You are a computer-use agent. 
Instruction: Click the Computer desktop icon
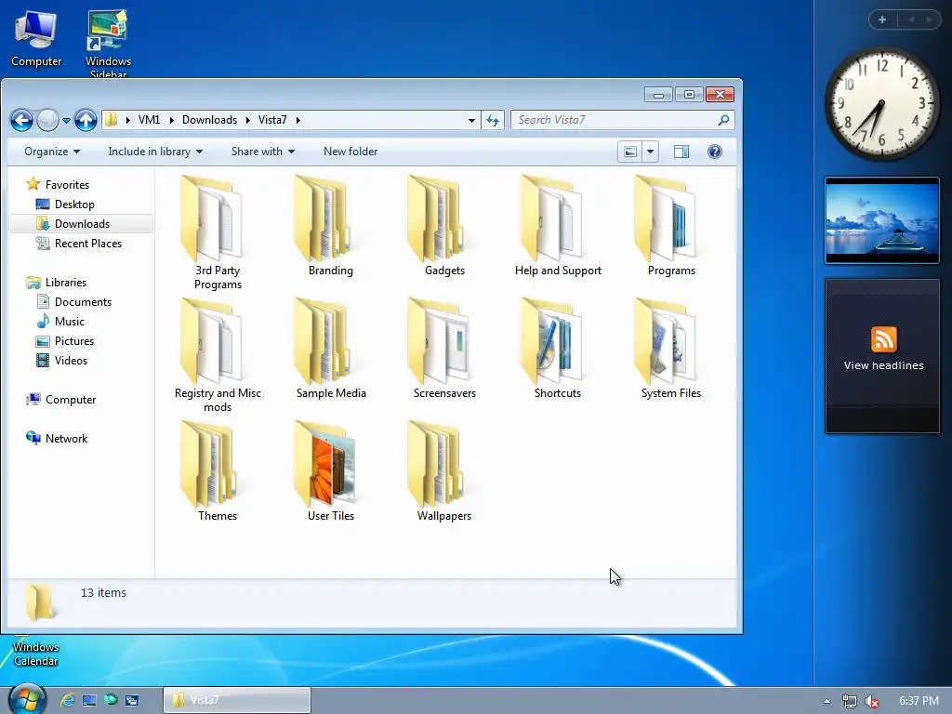point(36,39)
